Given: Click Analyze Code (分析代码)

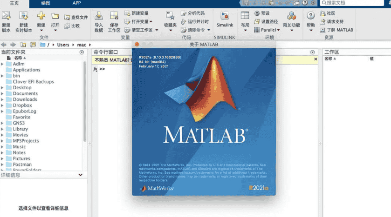Looking at the screenshot, I should click(x=193, y=13).
